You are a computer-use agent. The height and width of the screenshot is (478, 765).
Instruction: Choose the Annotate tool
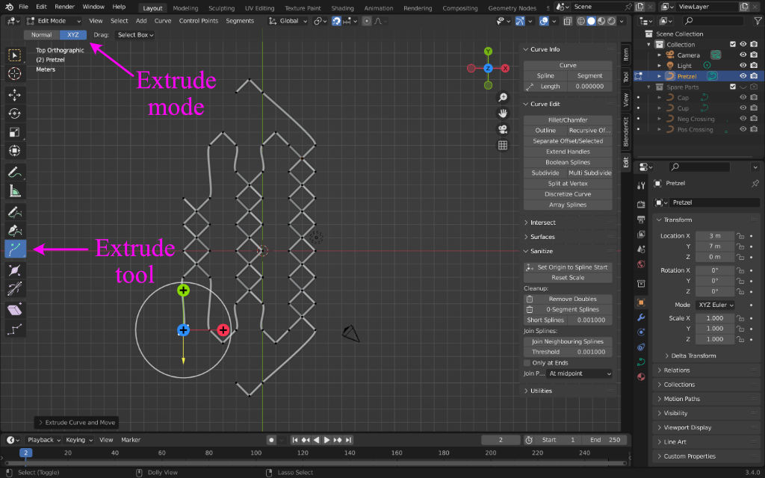15,172
